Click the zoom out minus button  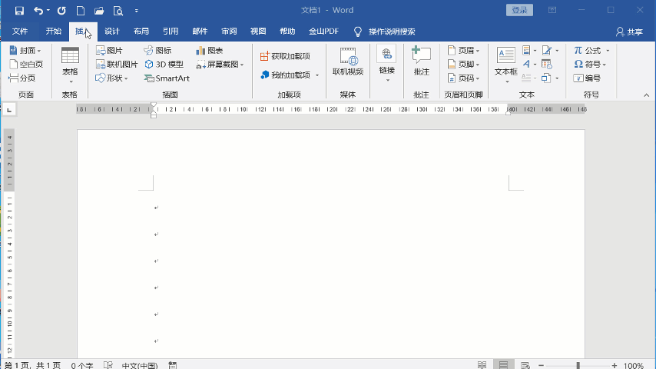coord(541,366)
